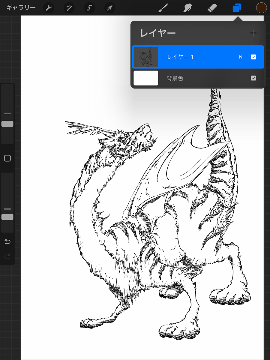This screenshot has width=270, height=360.
Task: Activate the Selection tool
Action: pyautogui.click(x=89, y=8)
